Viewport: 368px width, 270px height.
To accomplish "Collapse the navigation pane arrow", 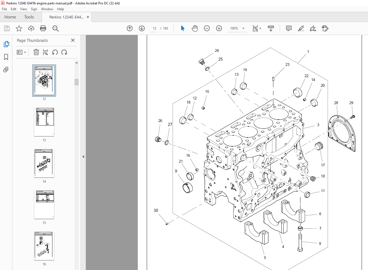I will tap(83, 156).
